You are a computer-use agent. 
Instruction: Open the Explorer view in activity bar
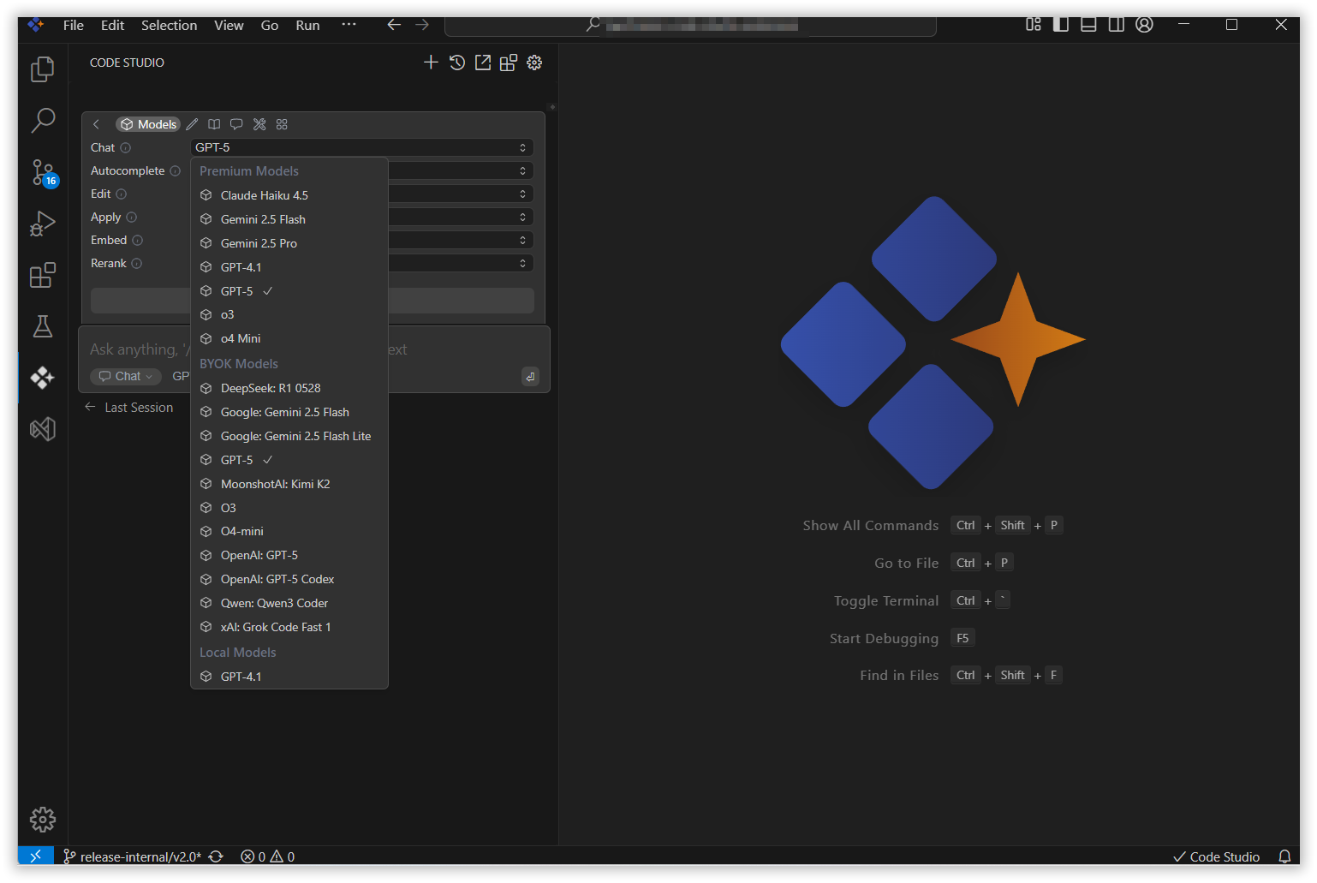pyautogui.click(x=42, y=69)
